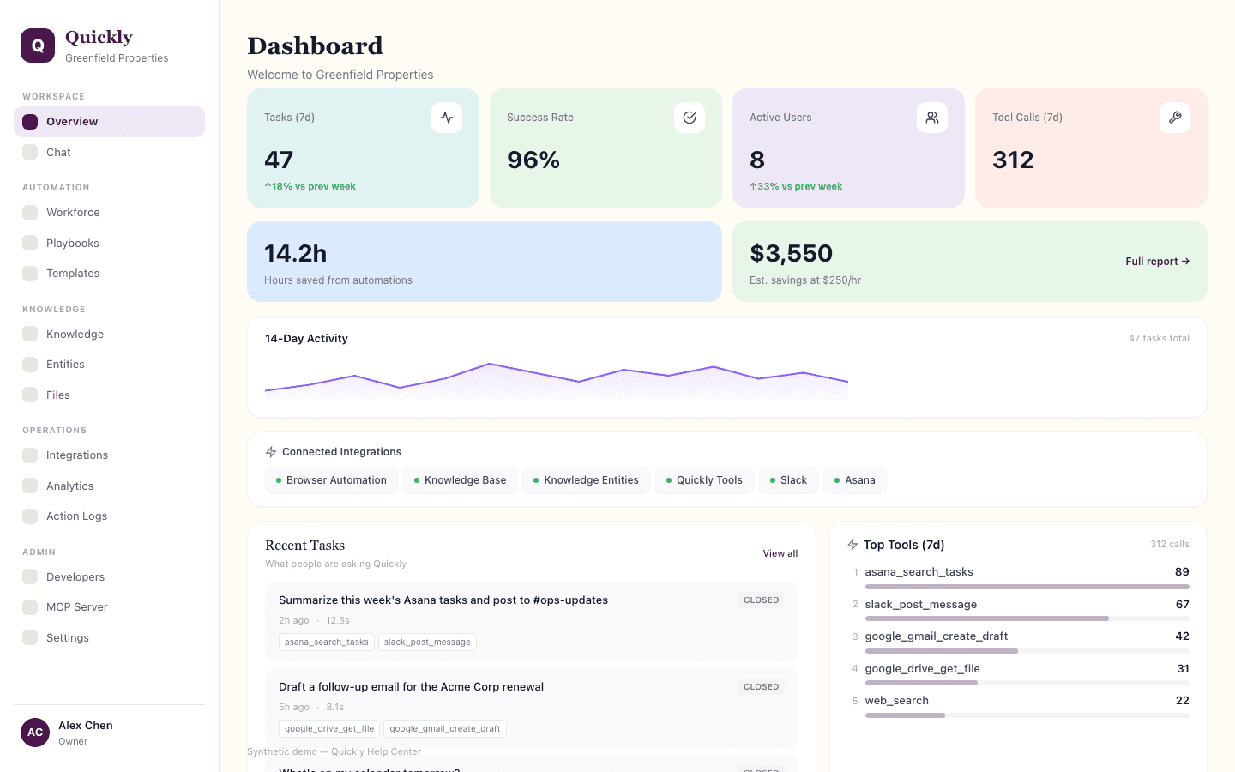Viewport: 1235px width, 772px height.
Task: Select the Knowledge Base integration chip
Action: 460,480
